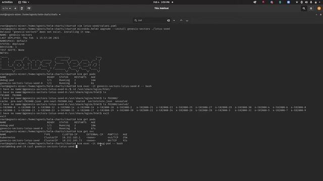
Task: Open the microphone indicator
Action: 311,2
